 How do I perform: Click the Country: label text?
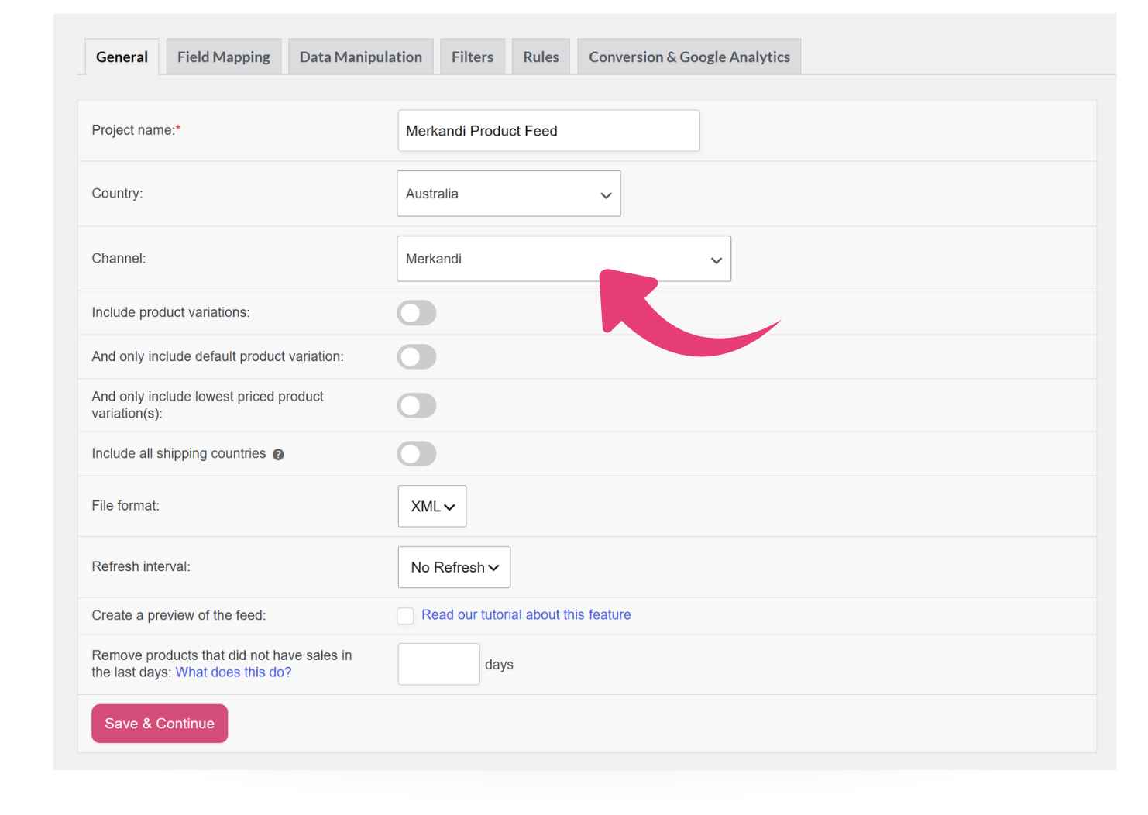pyautogui.click(x=118, y=194)
